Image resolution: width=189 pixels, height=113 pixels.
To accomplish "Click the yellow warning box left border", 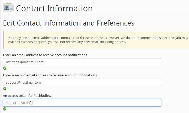I will 3,40.
